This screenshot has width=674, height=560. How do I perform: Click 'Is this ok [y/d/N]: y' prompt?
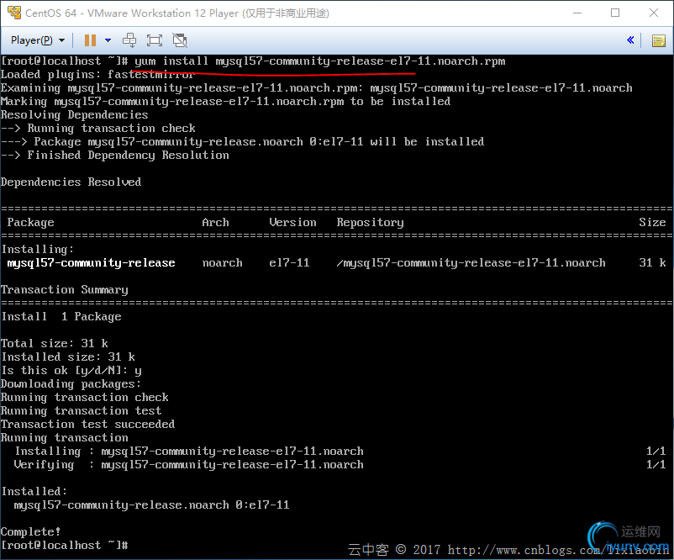(71, 370)
